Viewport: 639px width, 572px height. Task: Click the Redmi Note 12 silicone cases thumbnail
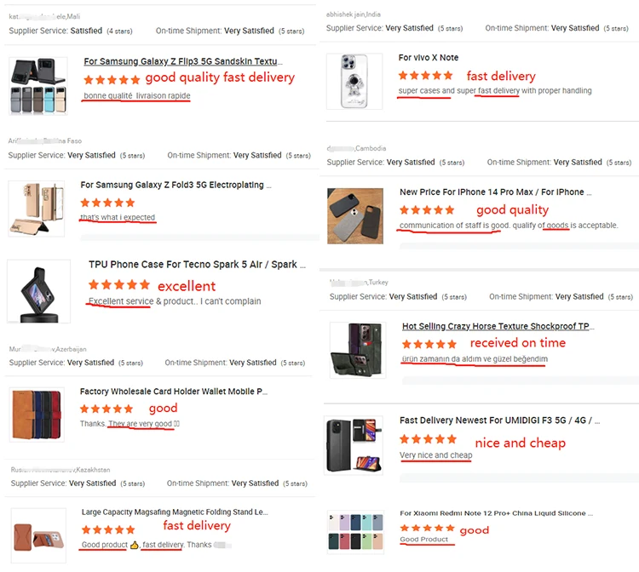[355, 532]
